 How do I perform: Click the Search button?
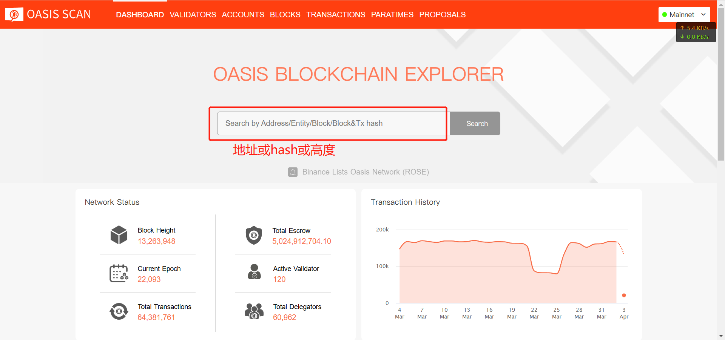(475, 123)
